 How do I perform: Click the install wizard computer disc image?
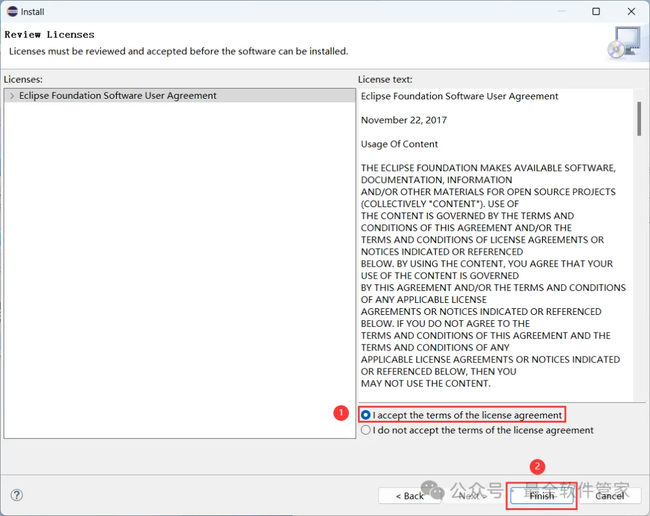tap(624, 43)
